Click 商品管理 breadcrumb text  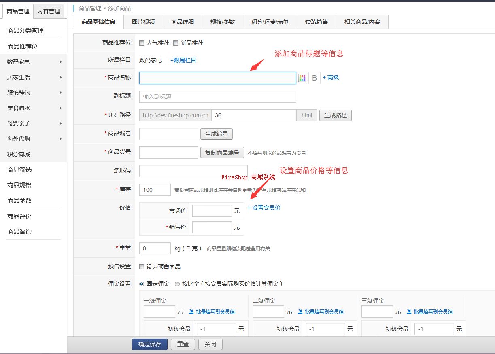(x=90, y=8)
